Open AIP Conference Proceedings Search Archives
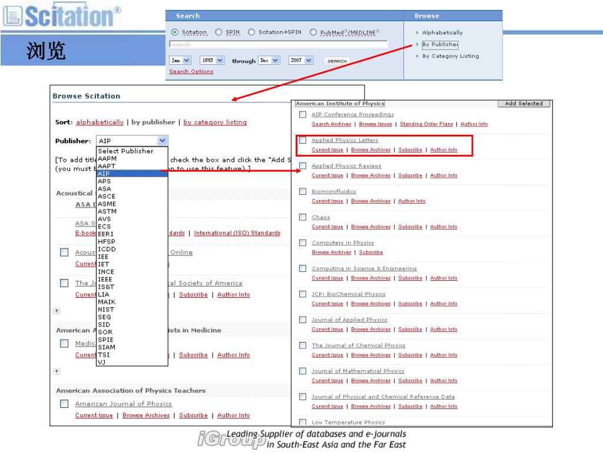 point(331,124)
